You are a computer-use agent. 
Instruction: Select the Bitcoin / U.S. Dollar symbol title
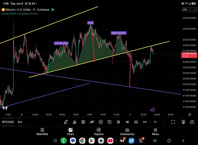[27, 10]
